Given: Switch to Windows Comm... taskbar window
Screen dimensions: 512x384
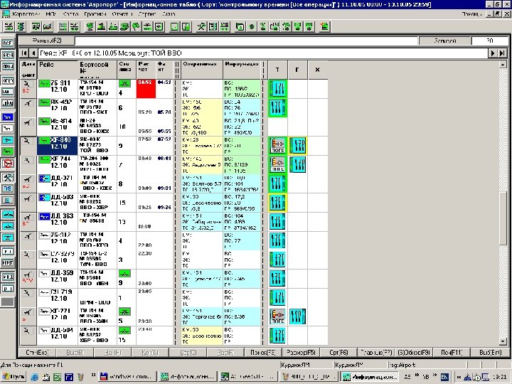Looking at the screenshot, I should tap(127, 377).
